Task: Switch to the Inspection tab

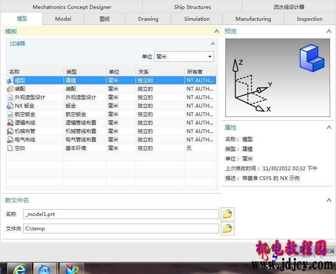Action: click(309, 19)
